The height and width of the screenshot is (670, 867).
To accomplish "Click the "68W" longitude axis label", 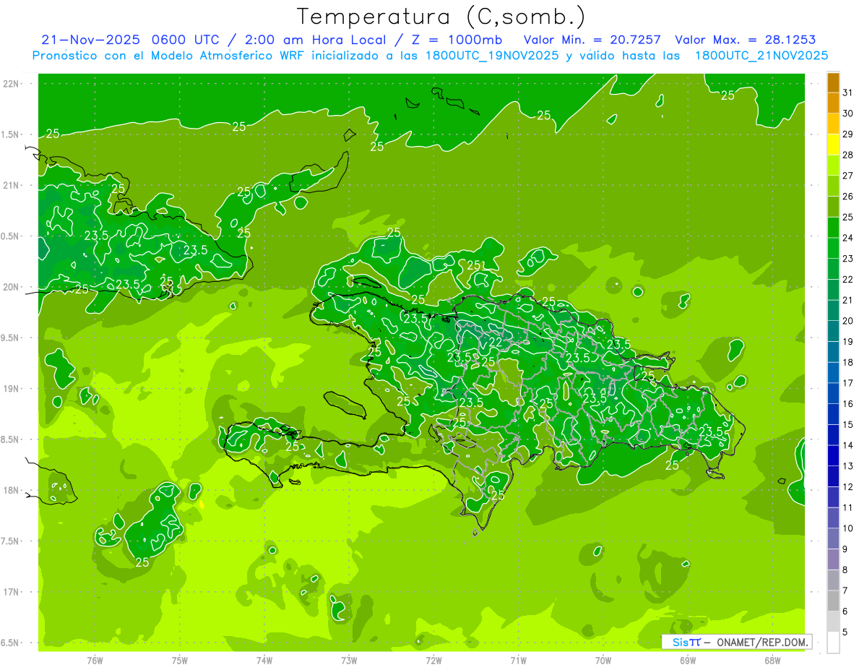I will click(x=772, y=660).
